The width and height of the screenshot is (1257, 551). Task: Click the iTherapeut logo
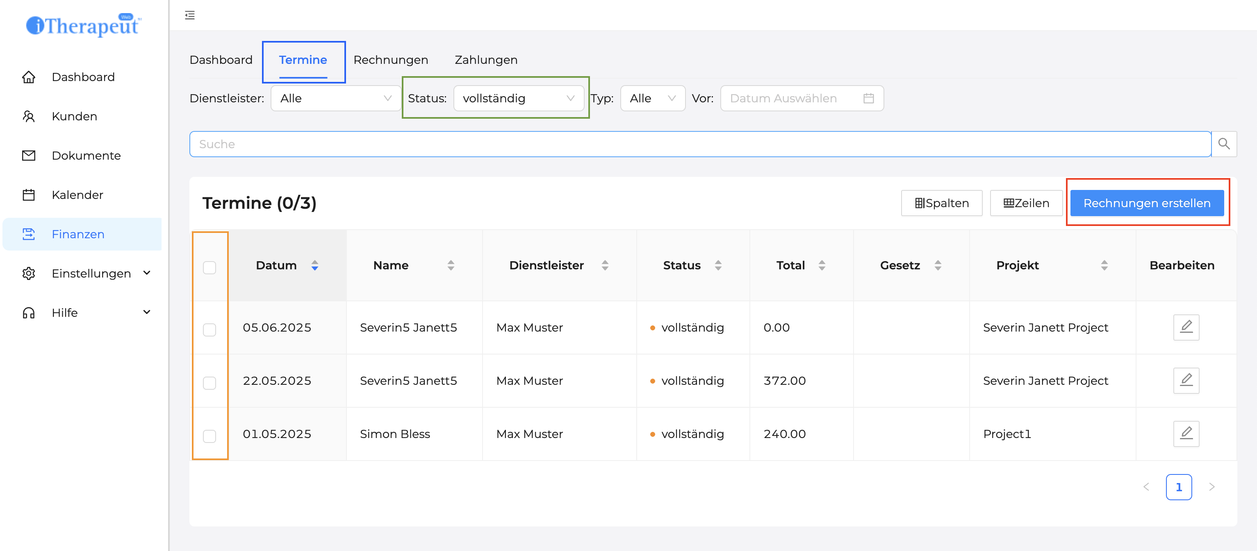(84, 25)
